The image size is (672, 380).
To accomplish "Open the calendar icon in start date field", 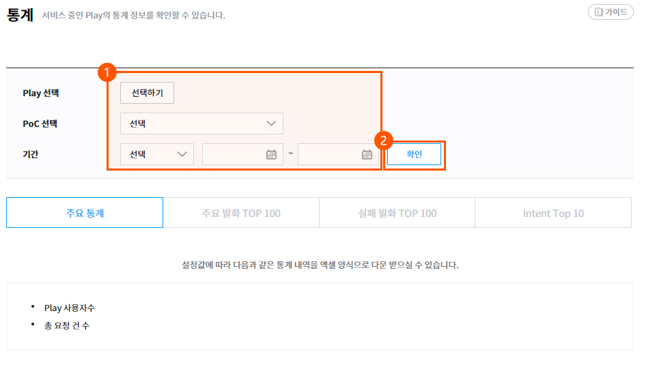I will pos(271,154).
